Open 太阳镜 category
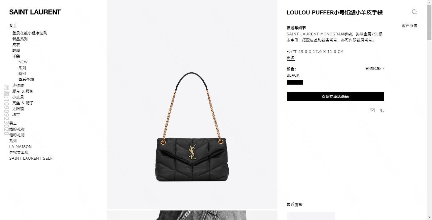 (18, 109)
